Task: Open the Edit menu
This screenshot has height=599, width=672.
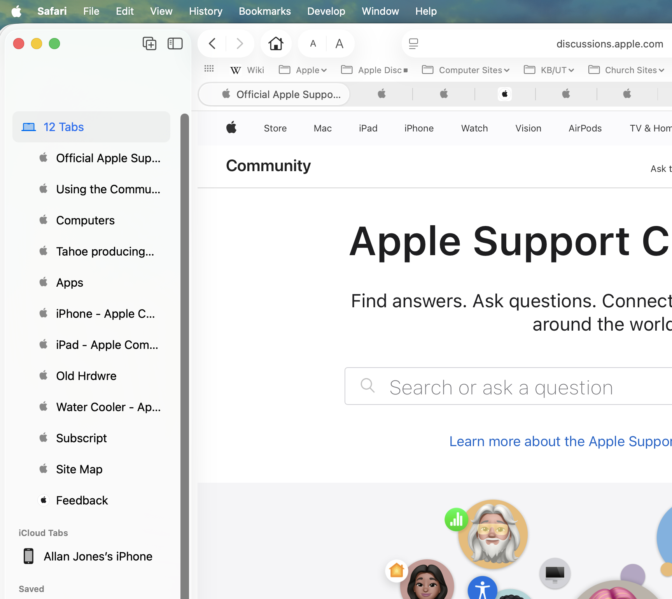Action: [x=125, y=11]
